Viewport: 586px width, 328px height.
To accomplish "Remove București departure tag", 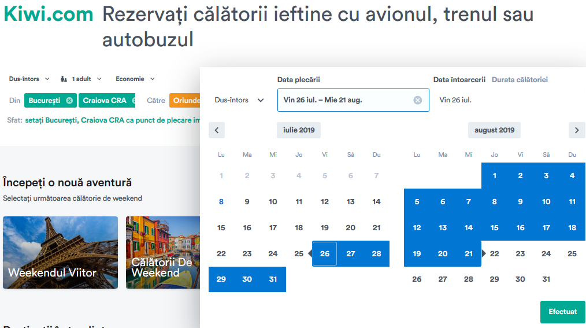I will (69, 101).
